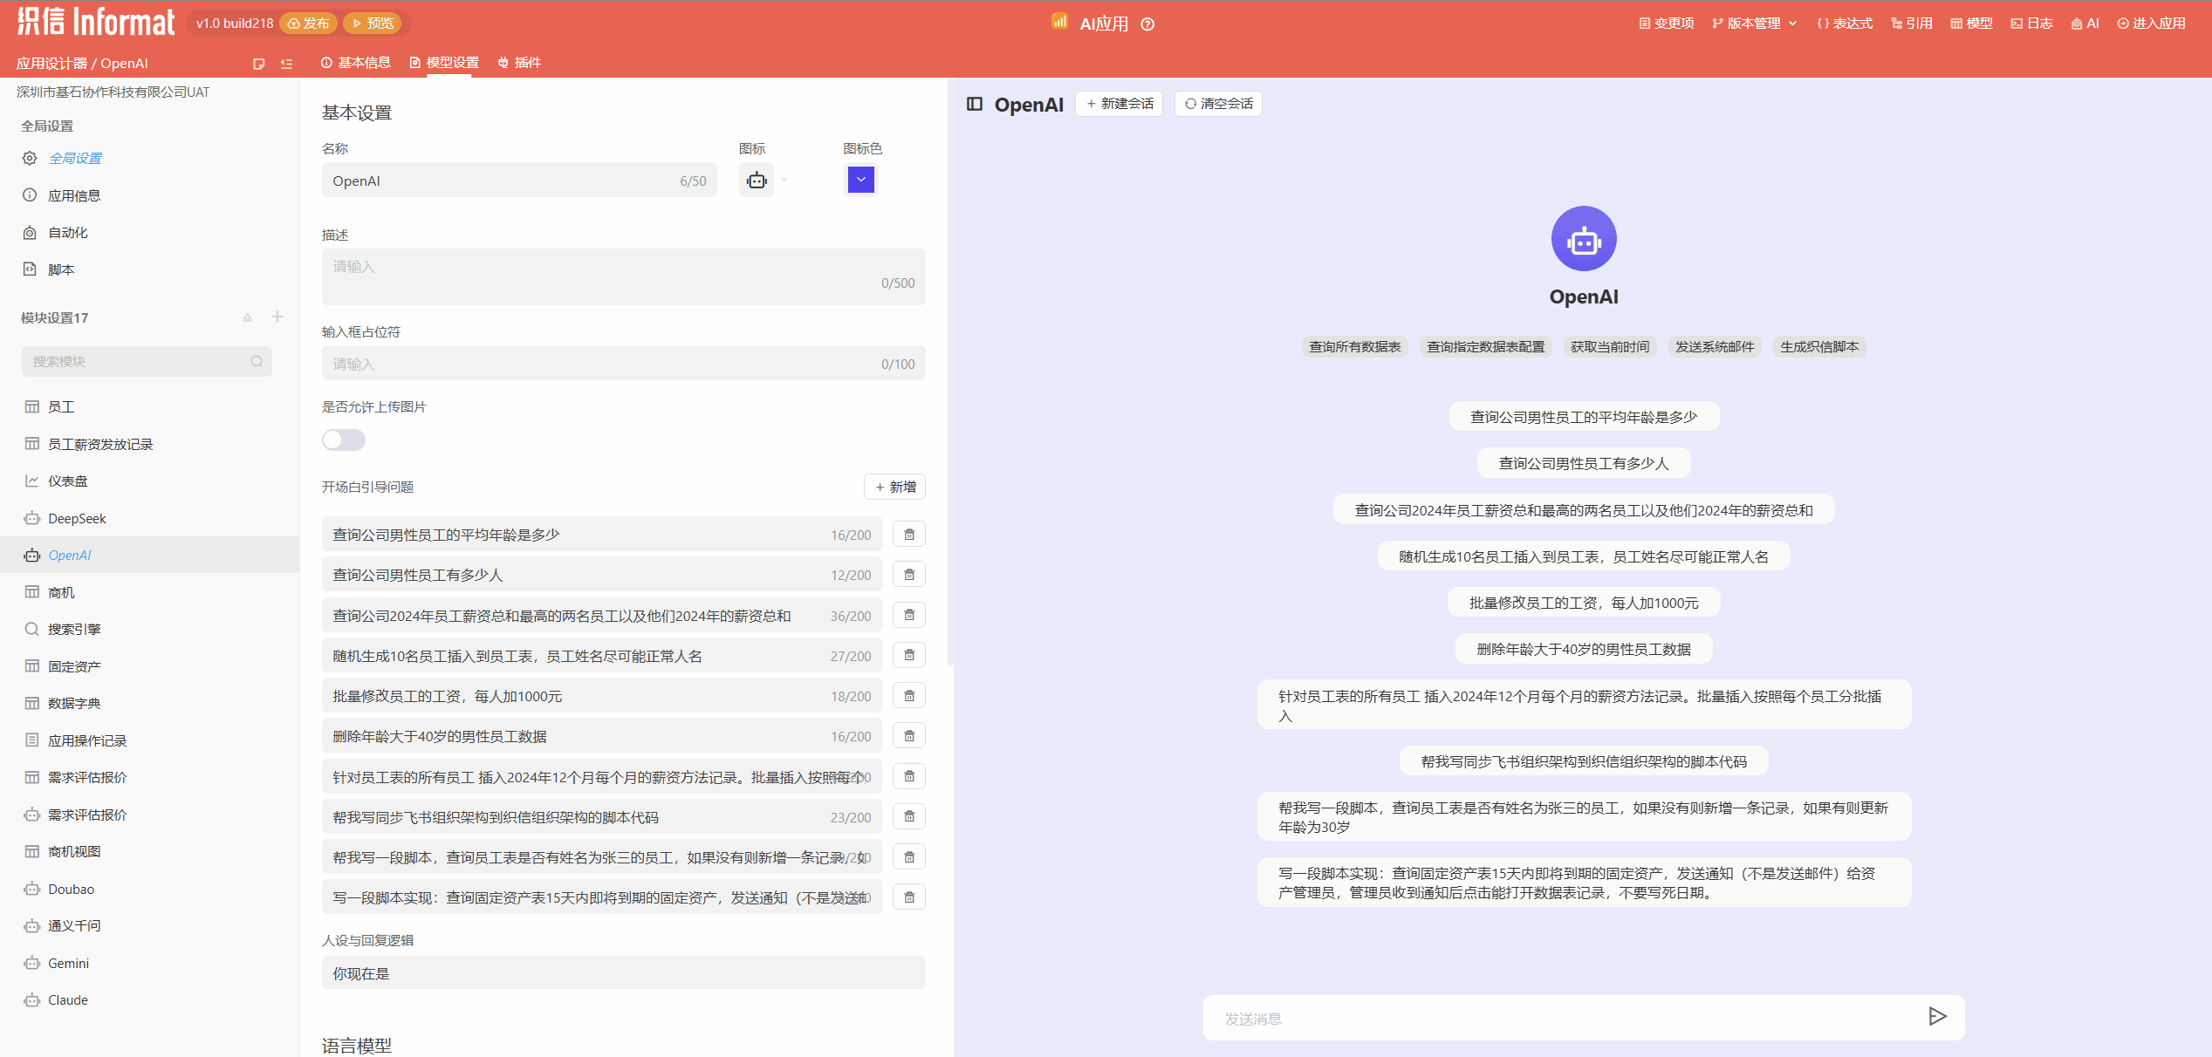Open the 引用 panel in top toolbar
2212x1057 pixels.
[1912, 23]
